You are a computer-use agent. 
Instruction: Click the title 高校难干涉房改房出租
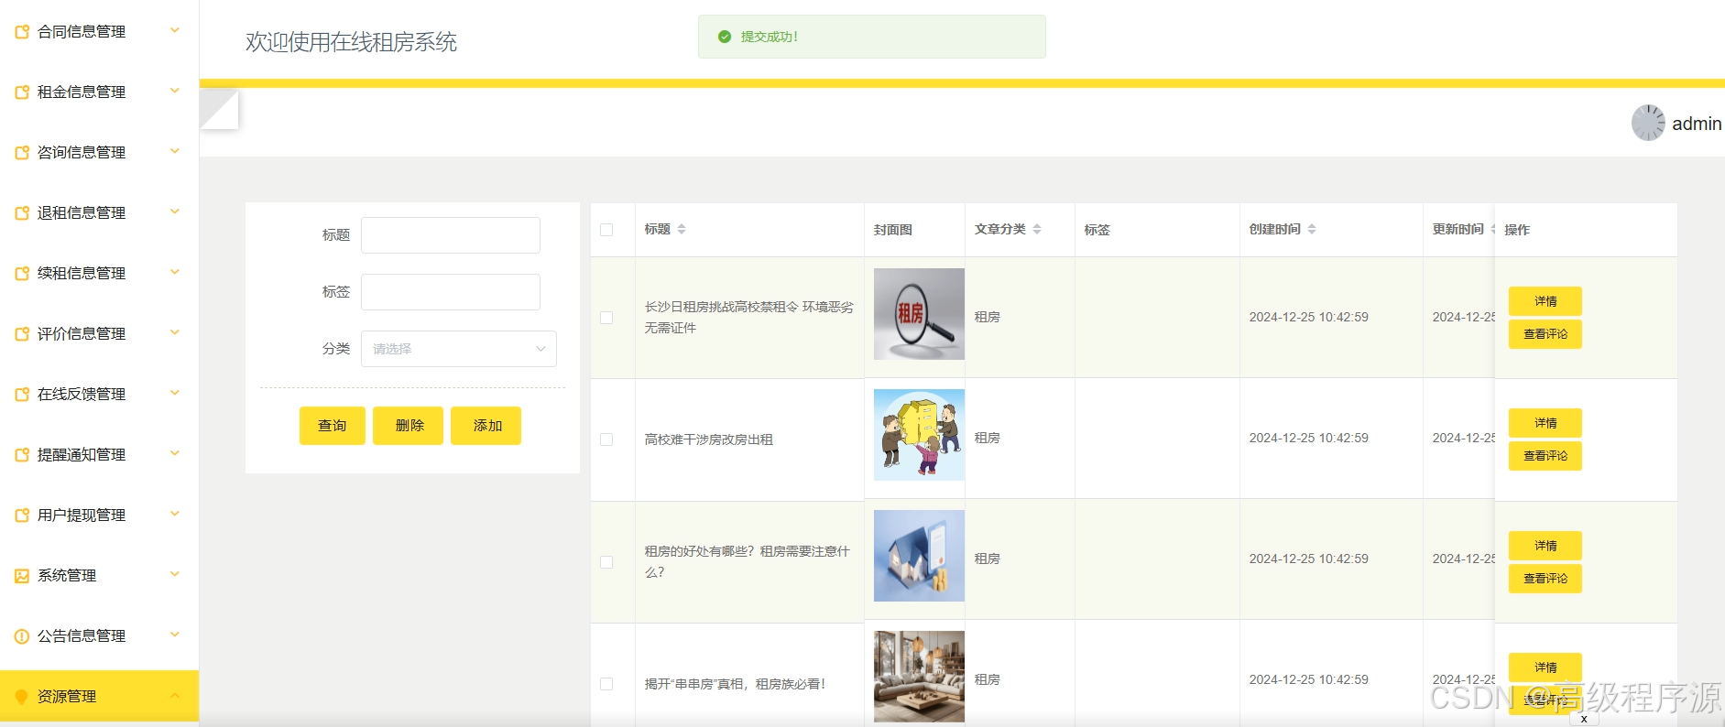pyautogui.click(x=709, y=439)
